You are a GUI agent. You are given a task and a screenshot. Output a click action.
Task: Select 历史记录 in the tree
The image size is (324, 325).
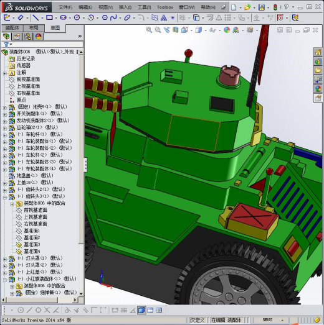[26, 58]
